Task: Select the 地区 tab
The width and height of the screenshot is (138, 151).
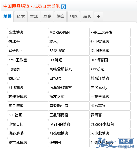Action: pyautogui.click(x=74, y=16)
